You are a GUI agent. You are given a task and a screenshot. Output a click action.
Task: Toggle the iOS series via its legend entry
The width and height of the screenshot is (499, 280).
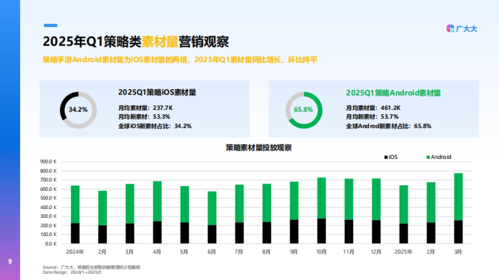tap(393, 157)
